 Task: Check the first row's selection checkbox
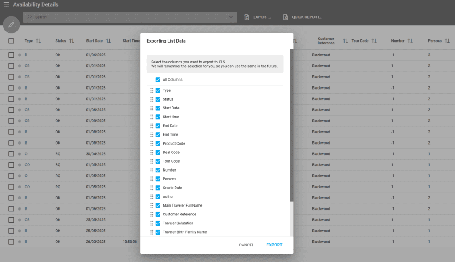click(11, 55)
